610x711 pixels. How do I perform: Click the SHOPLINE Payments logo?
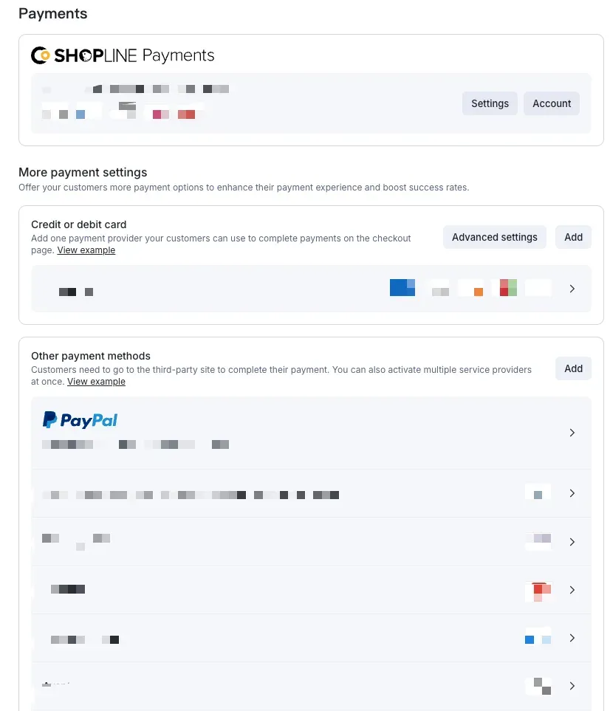point(123,55)
